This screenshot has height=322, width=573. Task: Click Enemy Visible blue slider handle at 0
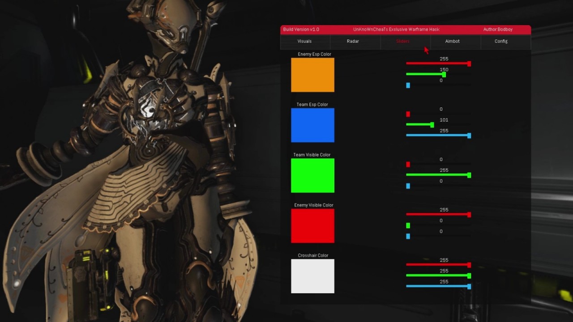click(x=408, y=236)
